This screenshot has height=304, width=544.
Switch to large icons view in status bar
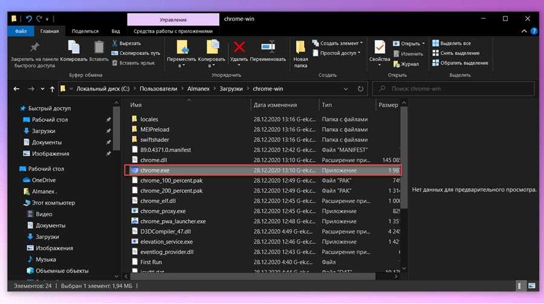pyautogui.click(x=530, y=285)
